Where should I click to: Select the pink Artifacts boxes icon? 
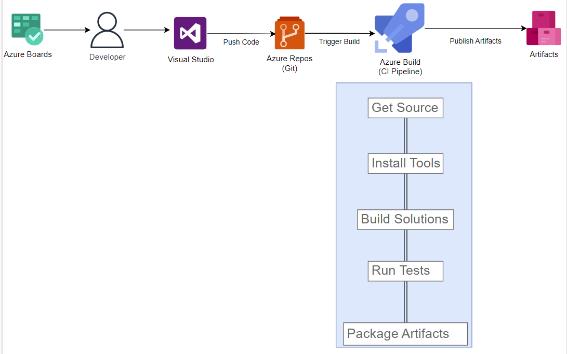544,29
